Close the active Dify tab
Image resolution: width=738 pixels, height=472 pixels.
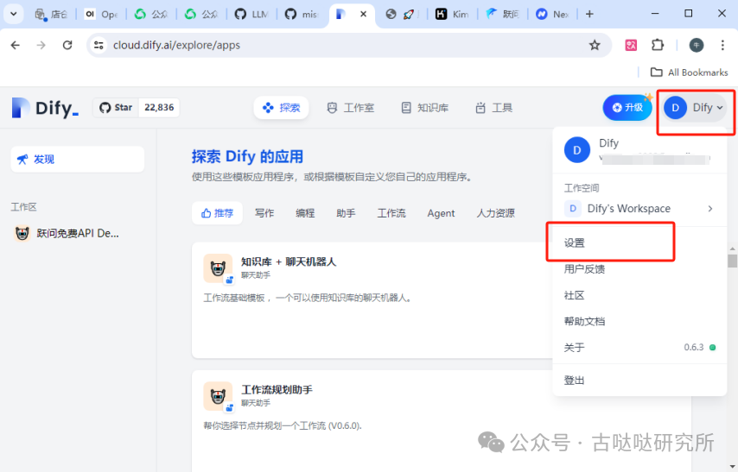(x=363, y=14)
